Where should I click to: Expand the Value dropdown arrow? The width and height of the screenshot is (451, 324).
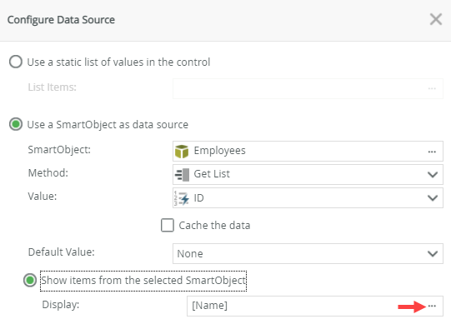433,197
